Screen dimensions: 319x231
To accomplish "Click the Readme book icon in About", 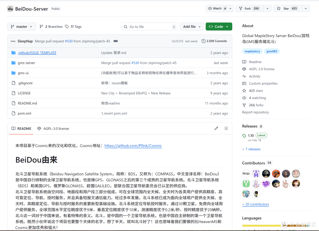I will click(x=244, y=62).
